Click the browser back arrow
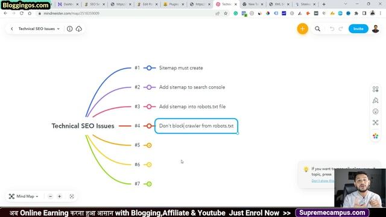Viewport: 386px width, 217px height. 5,13
